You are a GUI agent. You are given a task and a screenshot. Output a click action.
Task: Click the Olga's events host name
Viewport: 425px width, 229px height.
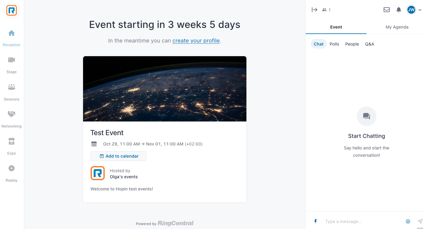coord(124,177)
